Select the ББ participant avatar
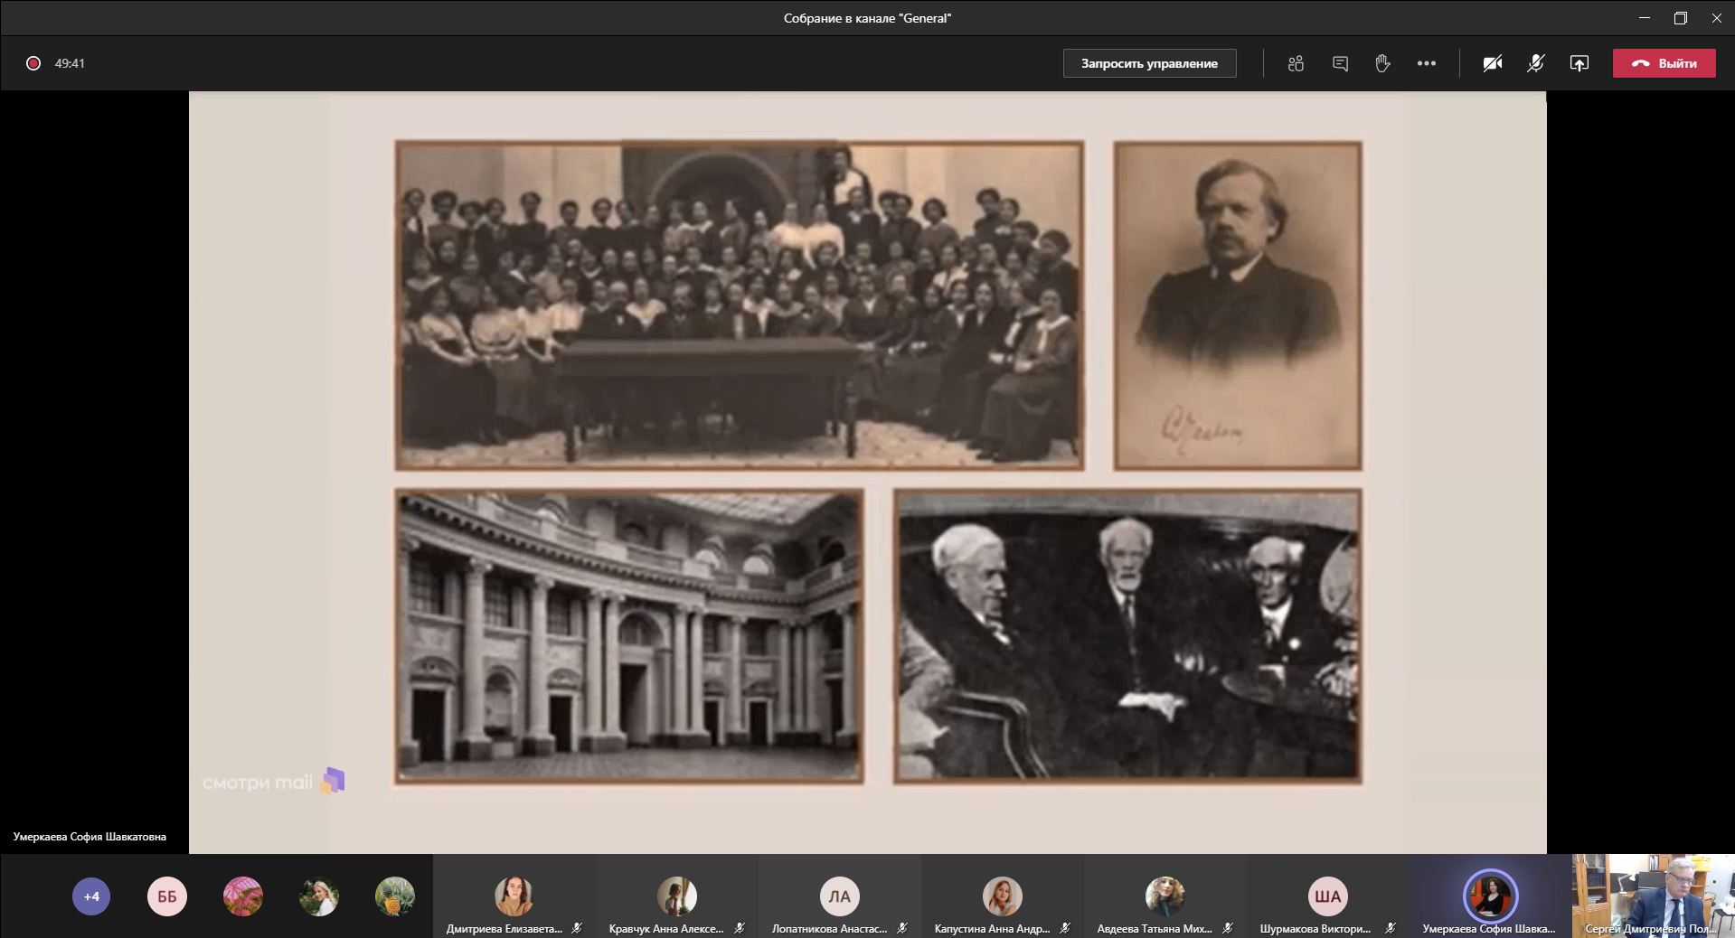 click(x=167, y=896)
